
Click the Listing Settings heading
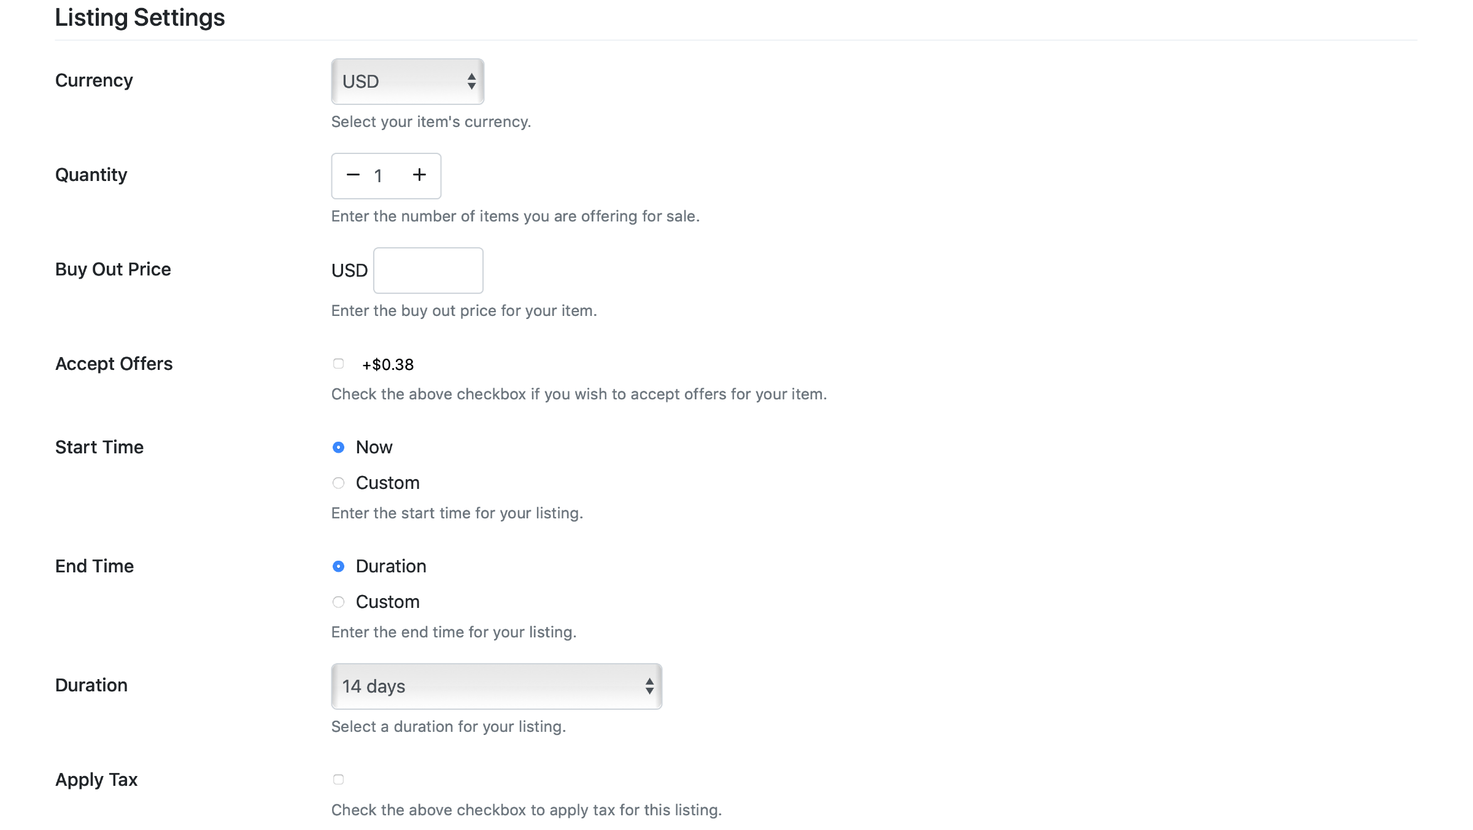click(140, 17)
